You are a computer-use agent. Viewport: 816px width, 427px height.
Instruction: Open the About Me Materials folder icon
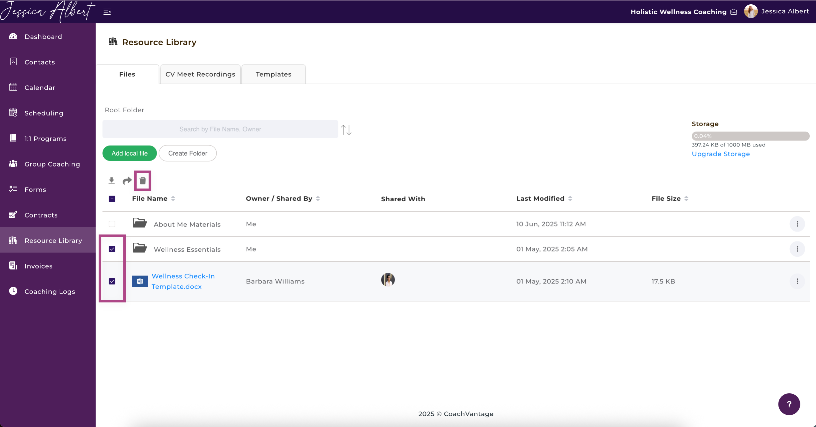[x=140, y=223]
